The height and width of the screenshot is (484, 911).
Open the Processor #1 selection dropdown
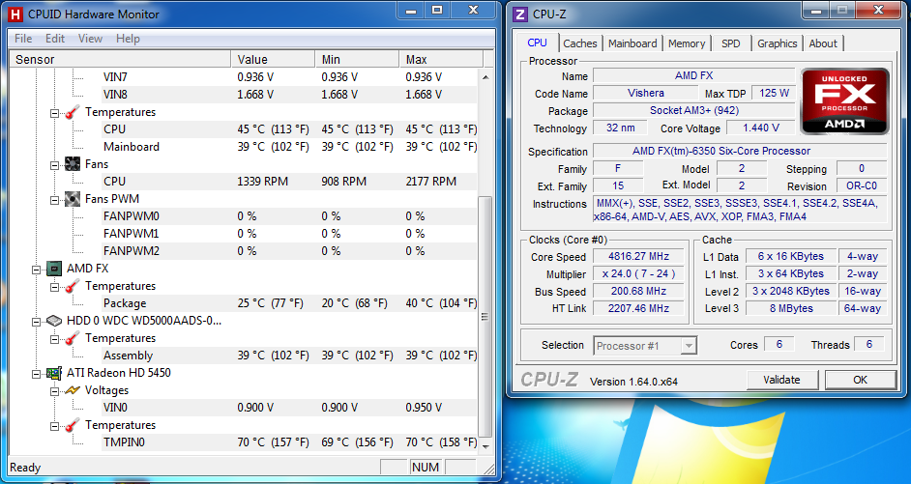click(x=688, y=346)
